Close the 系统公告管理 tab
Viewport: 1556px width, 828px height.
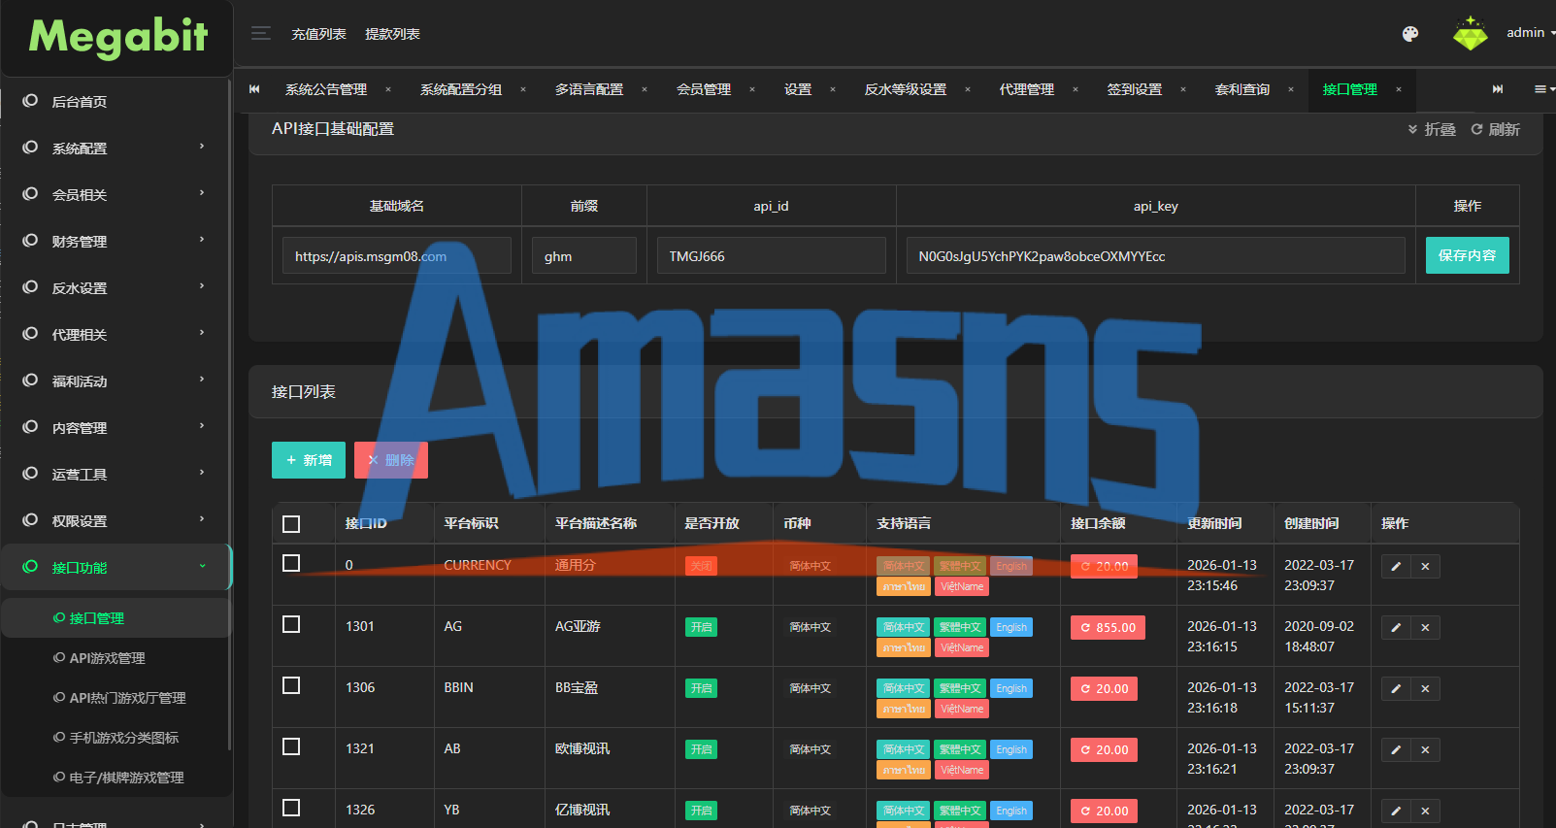click(388, 89)
